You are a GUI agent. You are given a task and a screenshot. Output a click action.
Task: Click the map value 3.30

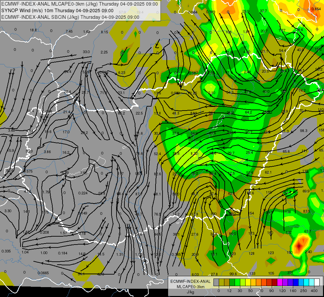pos(8,211)
